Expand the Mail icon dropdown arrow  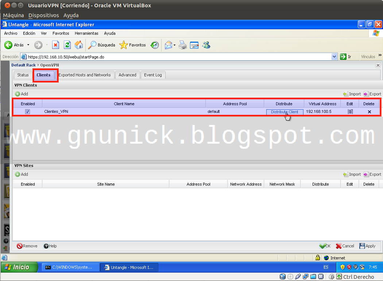[x=174, y=45]
